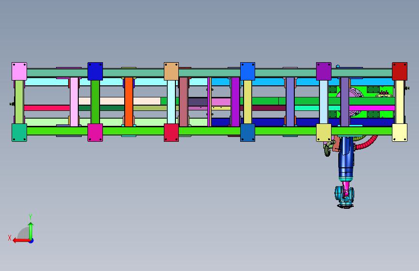Click the blue Z axis dot of the triad

[31, 241]
